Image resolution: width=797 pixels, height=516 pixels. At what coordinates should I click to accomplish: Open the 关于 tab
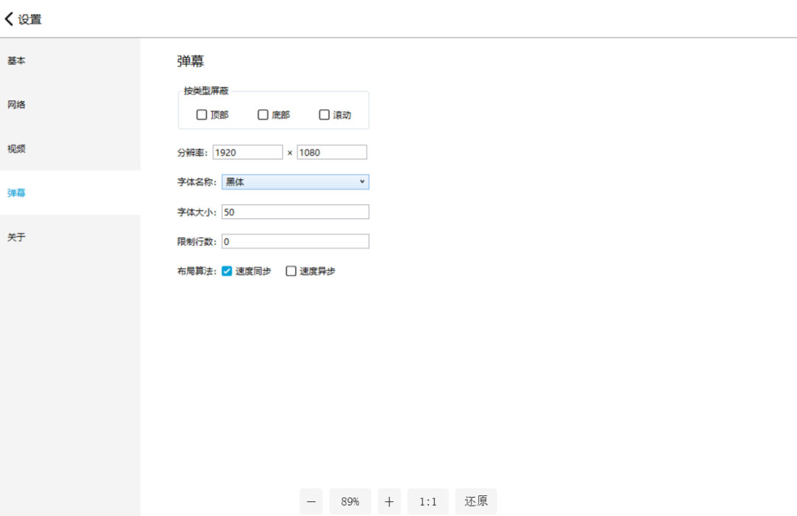tap(70, 237)
